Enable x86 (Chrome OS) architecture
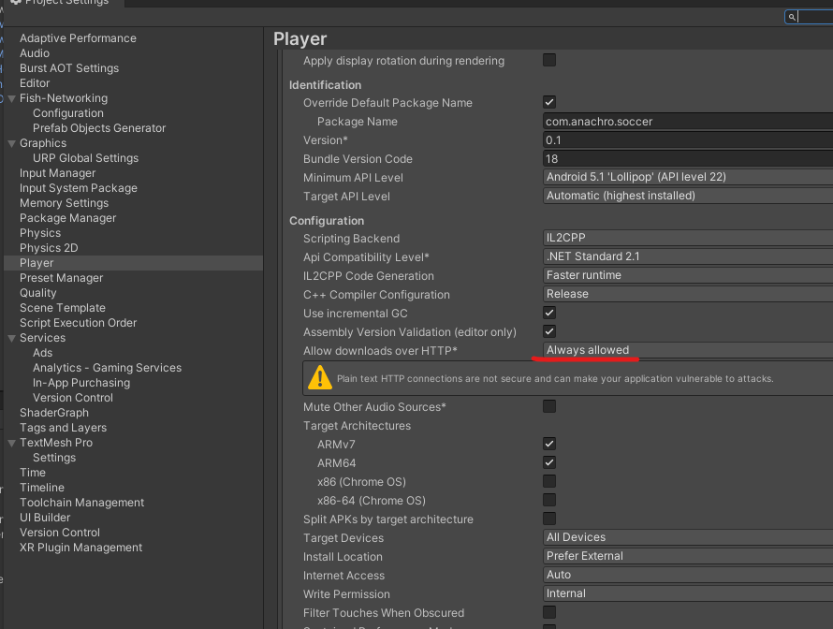Viewport: 833px width, 629px height. coord(549,481)
